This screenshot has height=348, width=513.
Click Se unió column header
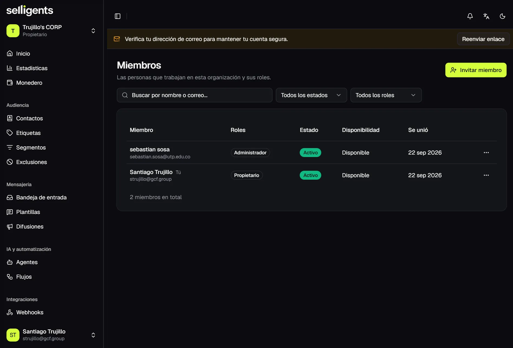tap(418, 130)
